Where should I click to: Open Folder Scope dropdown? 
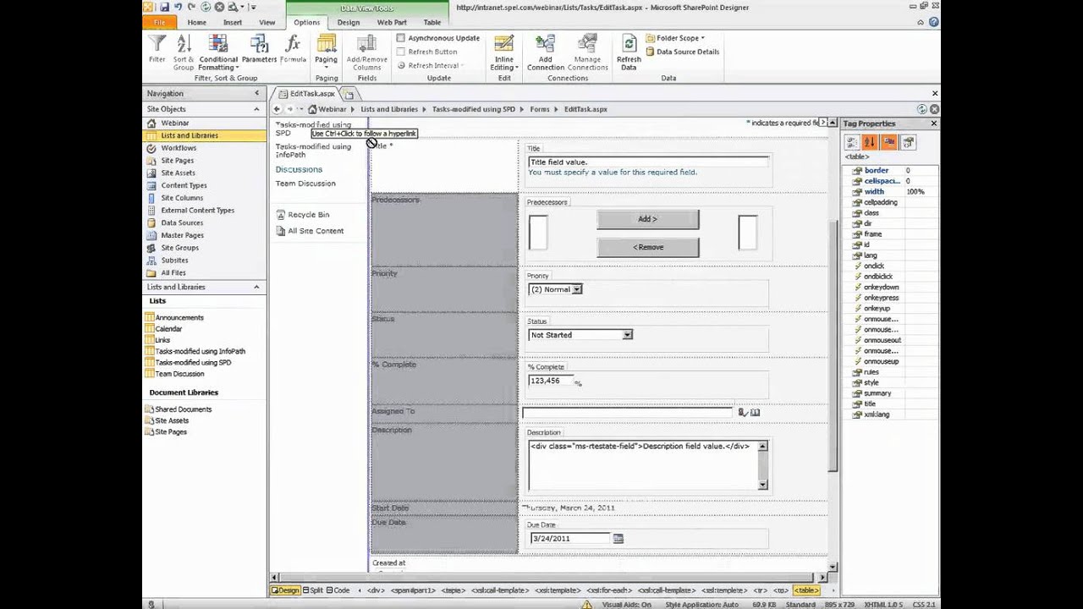pos(675,38)
